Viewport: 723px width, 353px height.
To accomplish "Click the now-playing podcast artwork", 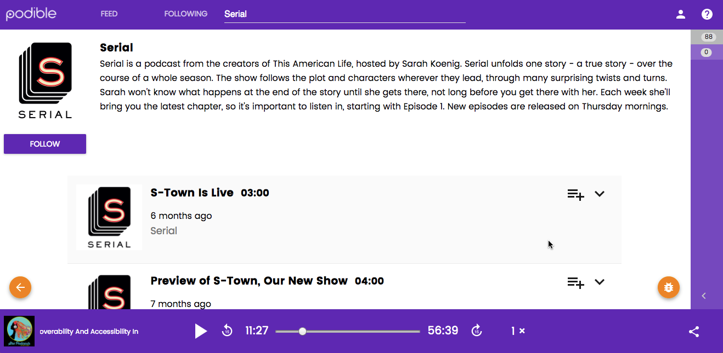I will click(x=19, y=331).
